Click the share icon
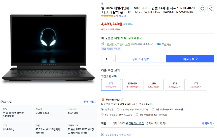Screen dimensions: 217x138 tap(211, 9)
